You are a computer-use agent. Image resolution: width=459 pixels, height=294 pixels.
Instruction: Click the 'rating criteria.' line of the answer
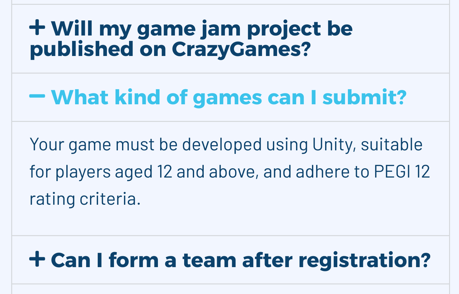[x=85, y=199]
